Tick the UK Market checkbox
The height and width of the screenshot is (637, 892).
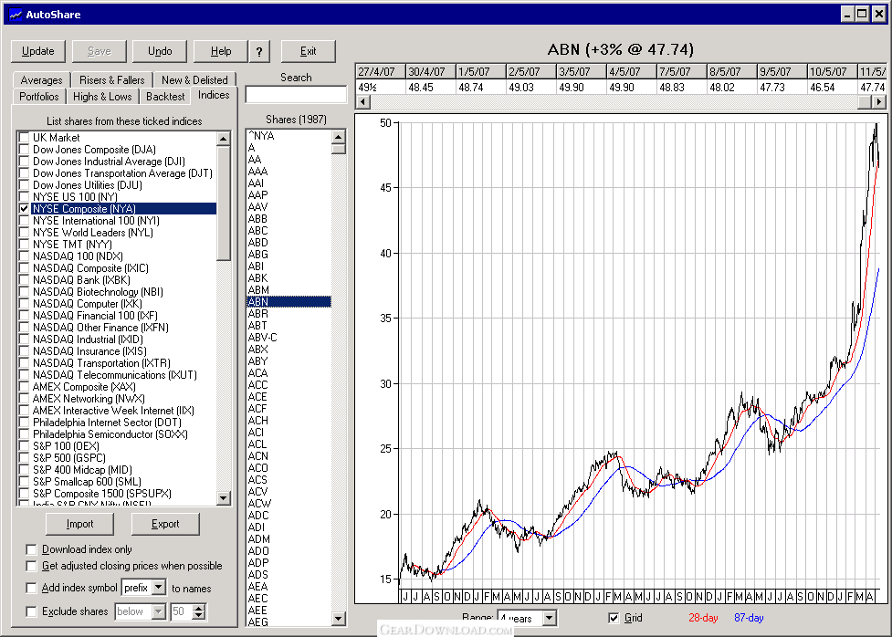(24, 138)
